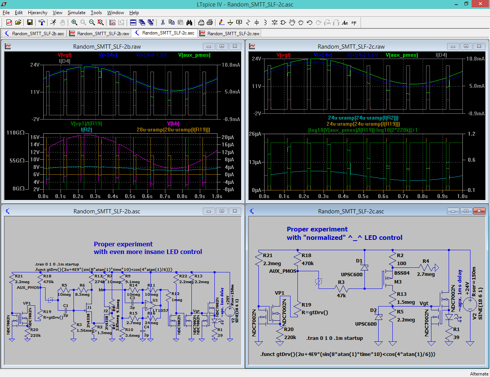Select the Resistor placement tool
490x377 pixels.
click(x=248, y=23)
